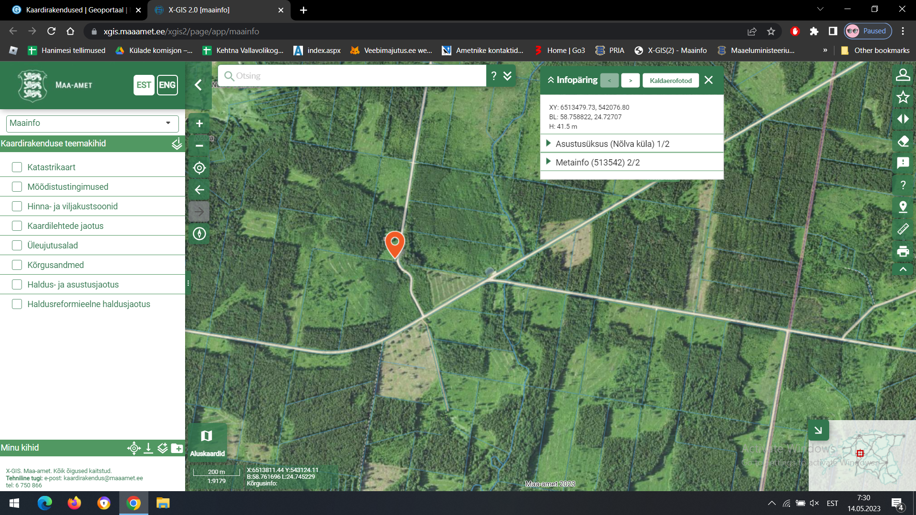Check the Üleujutusalad layer
Viewport: 916px width, 515px height.
point(17,246)
